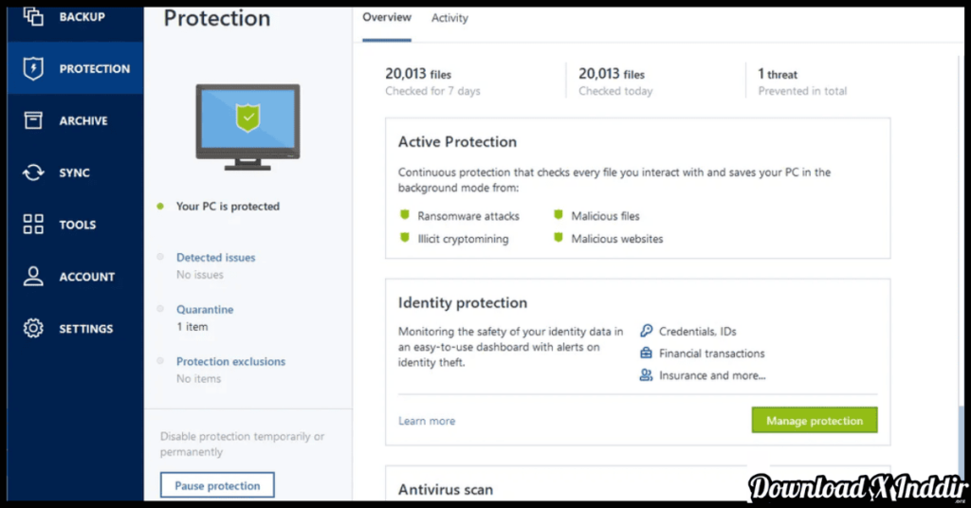Click the Financial transactions briefcase icon
Image resolution: width=971 pixels, height=508 pixels.
[646, 353]
